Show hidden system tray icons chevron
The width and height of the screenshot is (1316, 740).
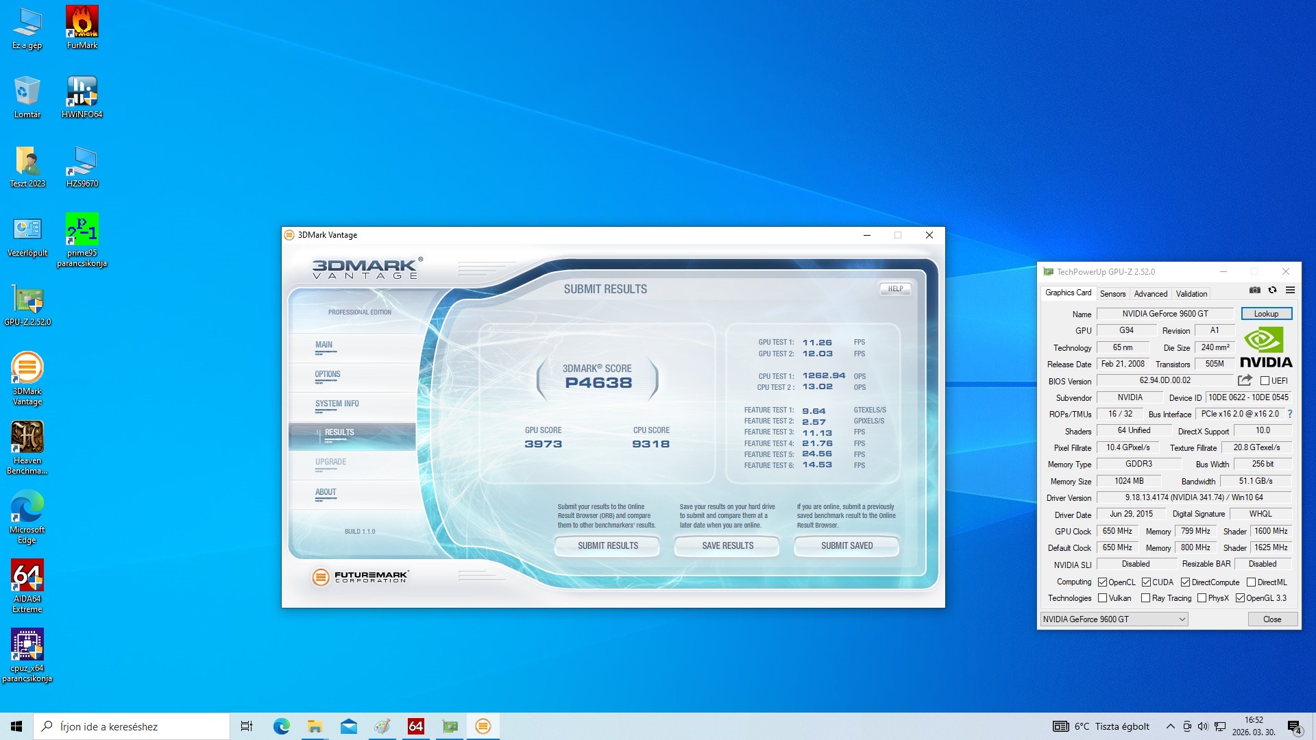tap(1170, 726)
